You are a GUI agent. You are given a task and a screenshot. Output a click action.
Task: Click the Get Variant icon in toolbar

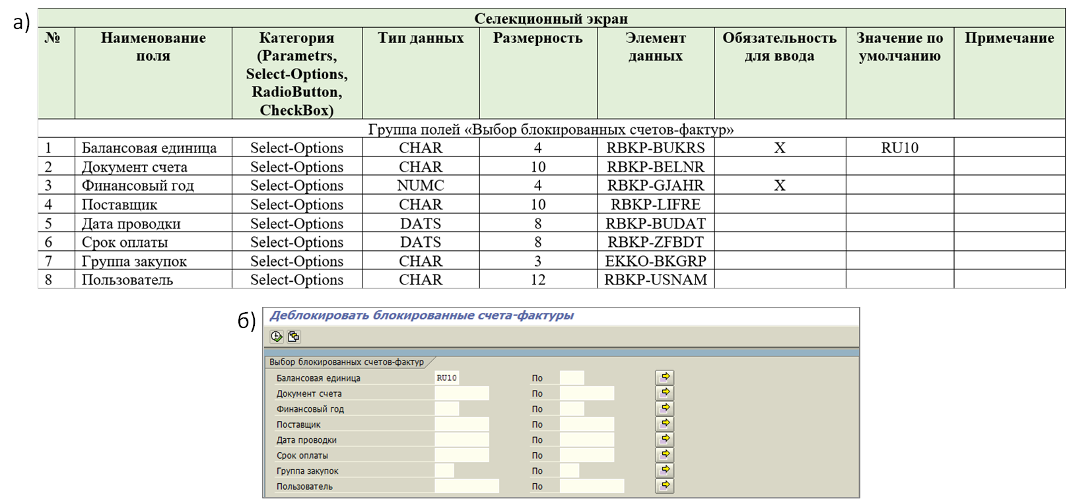294,337
